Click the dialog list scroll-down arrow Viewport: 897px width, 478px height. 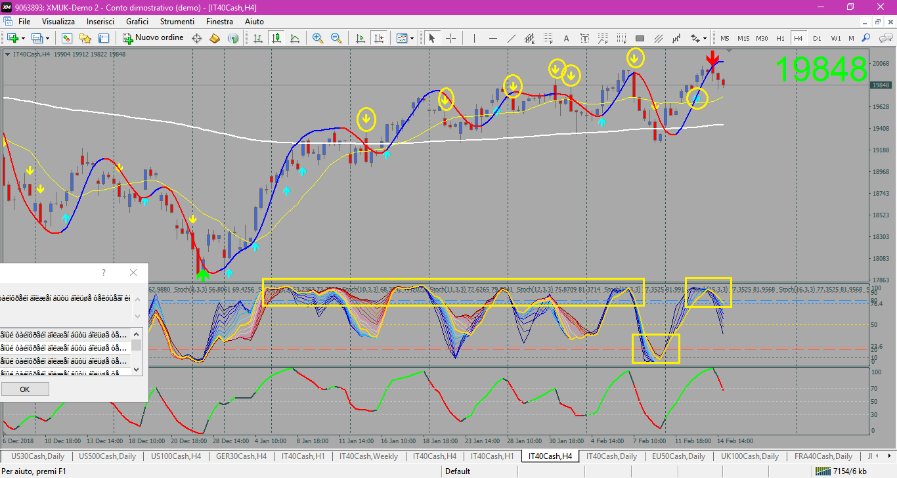point(137,370)
